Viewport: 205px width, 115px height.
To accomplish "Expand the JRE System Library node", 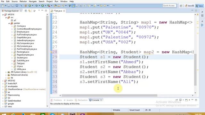I will 6,72.
